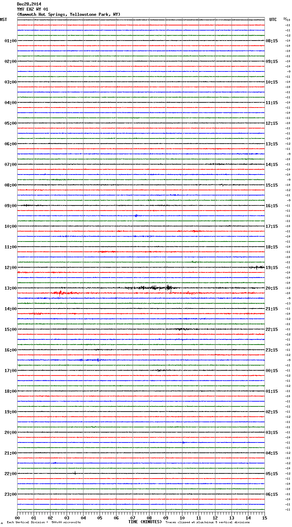Click the 21:00 MST time label
292x527 pixels.
point(11,453)
